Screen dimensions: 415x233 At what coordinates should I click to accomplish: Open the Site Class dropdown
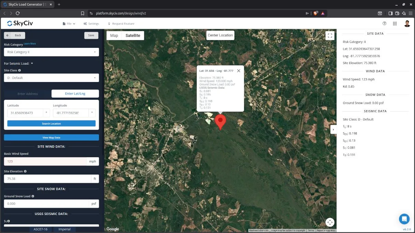coord(51,78)
